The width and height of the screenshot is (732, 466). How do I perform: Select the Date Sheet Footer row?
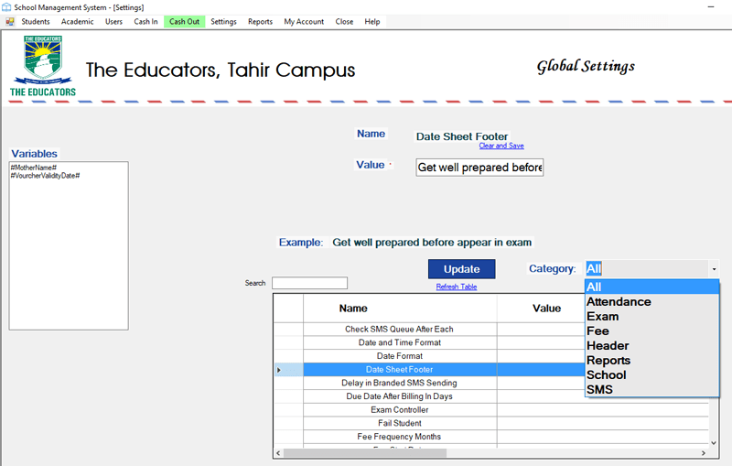click(399, 369)
